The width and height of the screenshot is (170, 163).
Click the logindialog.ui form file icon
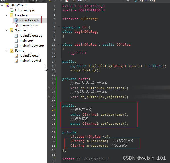pos(16,56)
